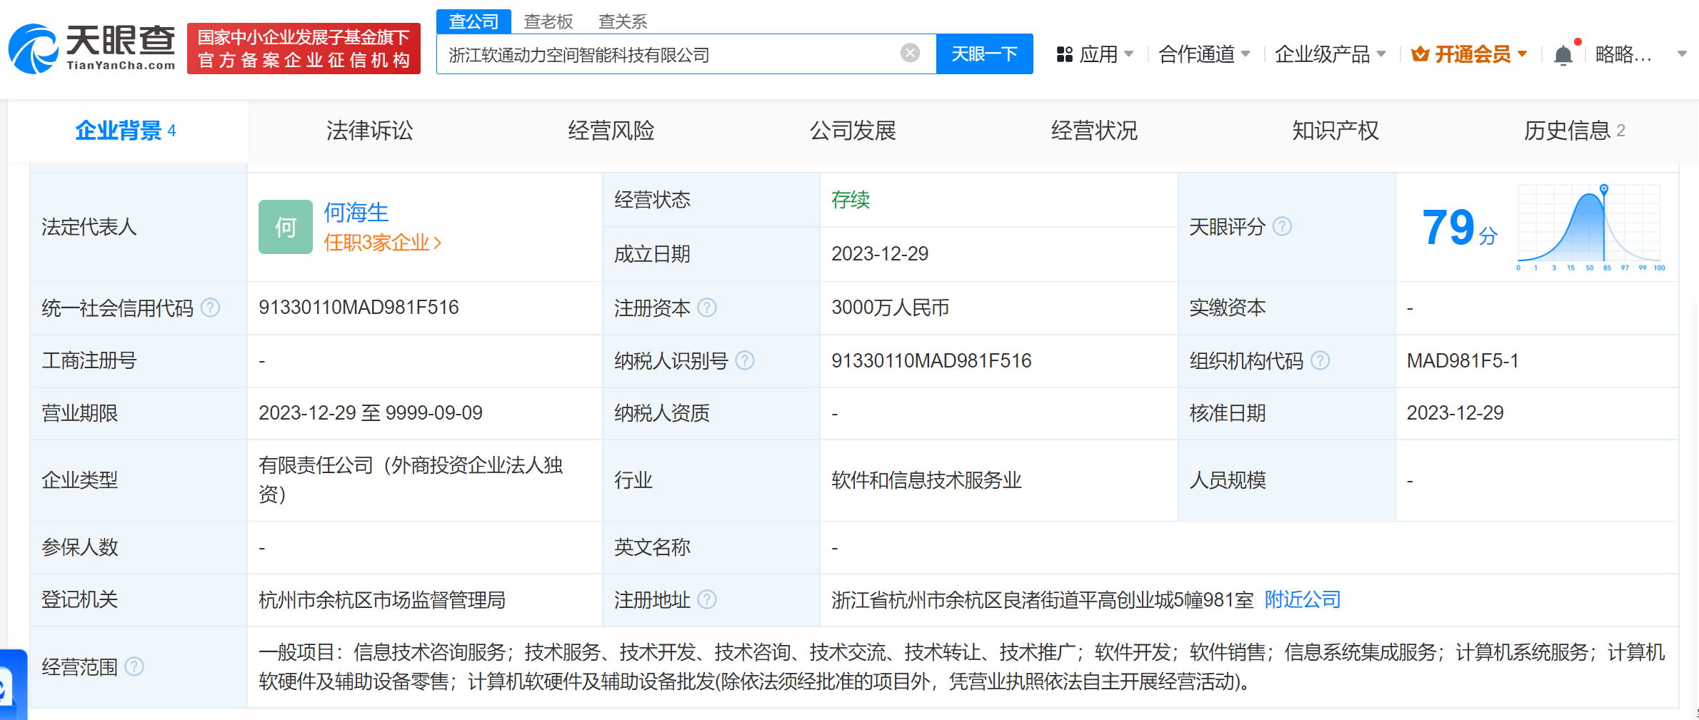The width and height of the screenshot is (1699, 720).
Task: Click help icon beside 注册资本
Action: tap(706, 308)
